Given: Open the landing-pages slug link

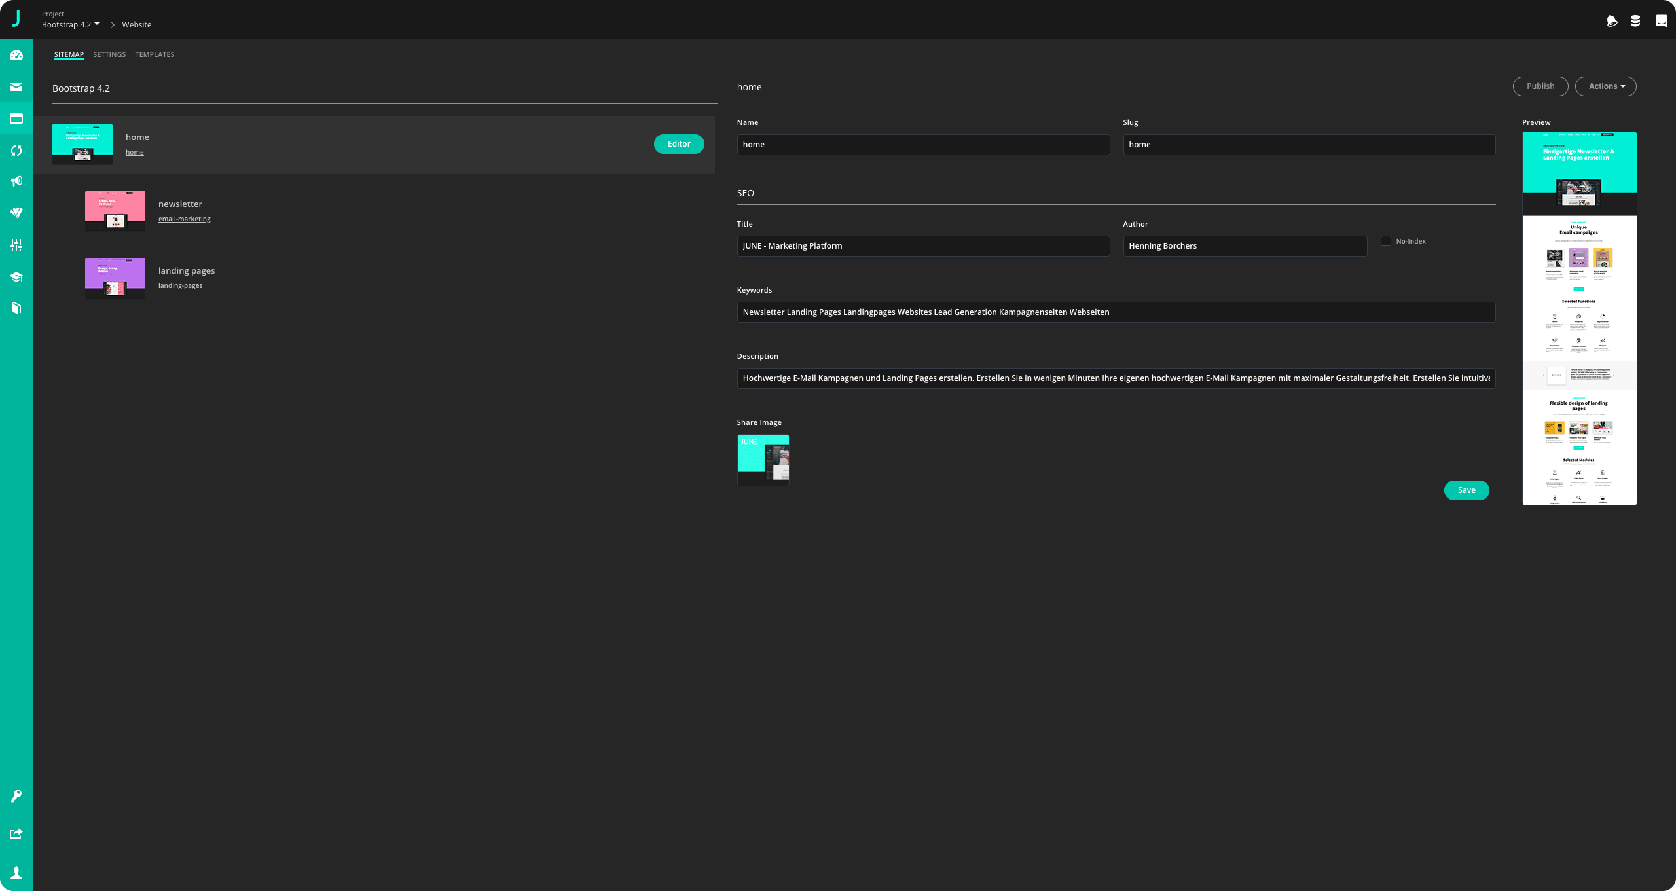Looking at the screenshot, I should pyautogui.click(x=180, y=285).
